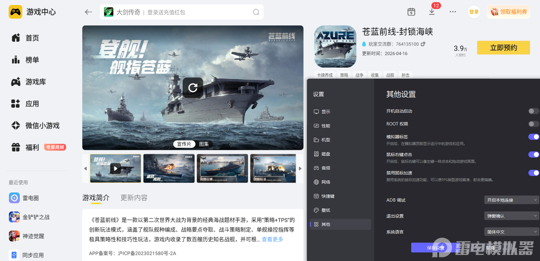Image resolution: width=540 pixels, height=261 pixels.
Task: Click the 电量商城 badge
Action: click(55, 147)
